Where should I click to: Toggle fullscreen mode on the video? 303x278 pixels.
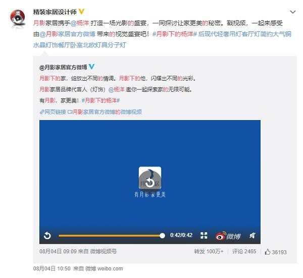tap(204, 236)
